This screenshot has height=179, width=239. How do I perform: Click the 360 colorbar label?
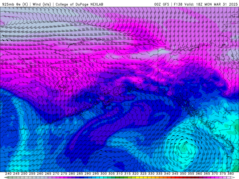(199, 174)
